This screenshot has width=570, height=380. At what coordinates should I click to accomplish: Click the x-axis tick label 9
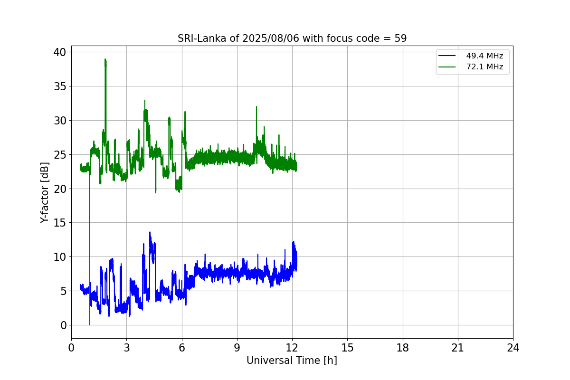coord(237,348)
